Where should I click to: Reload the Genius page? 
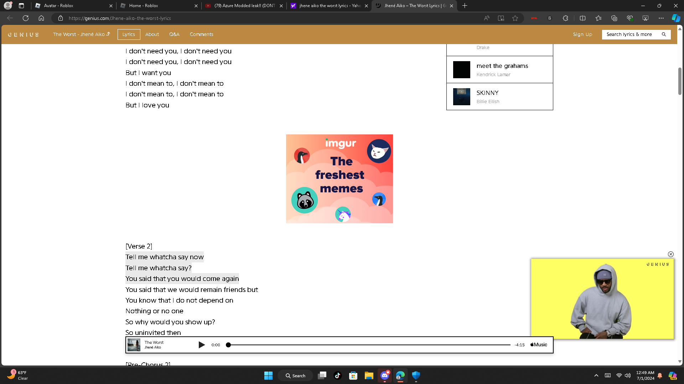pyautogui.click(x=26, y=18)
